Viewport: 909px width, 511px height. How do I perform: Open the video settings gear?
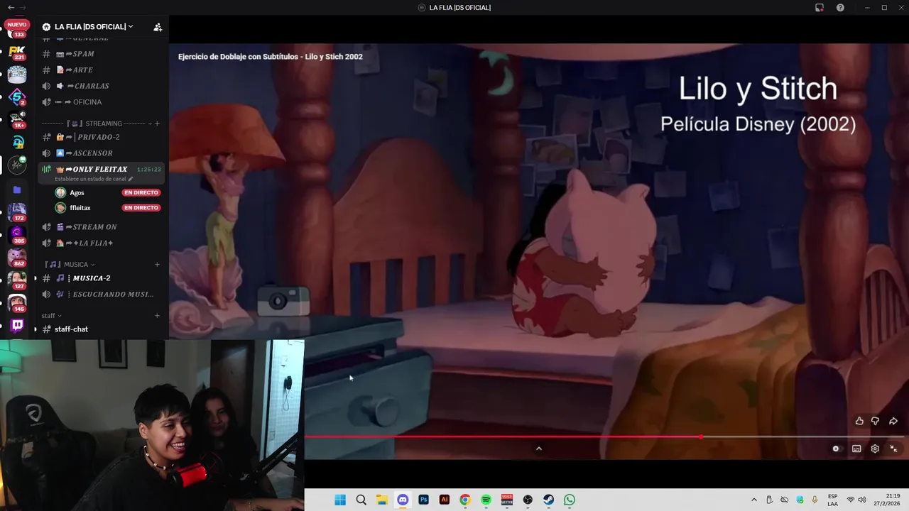tap(875, 449)
